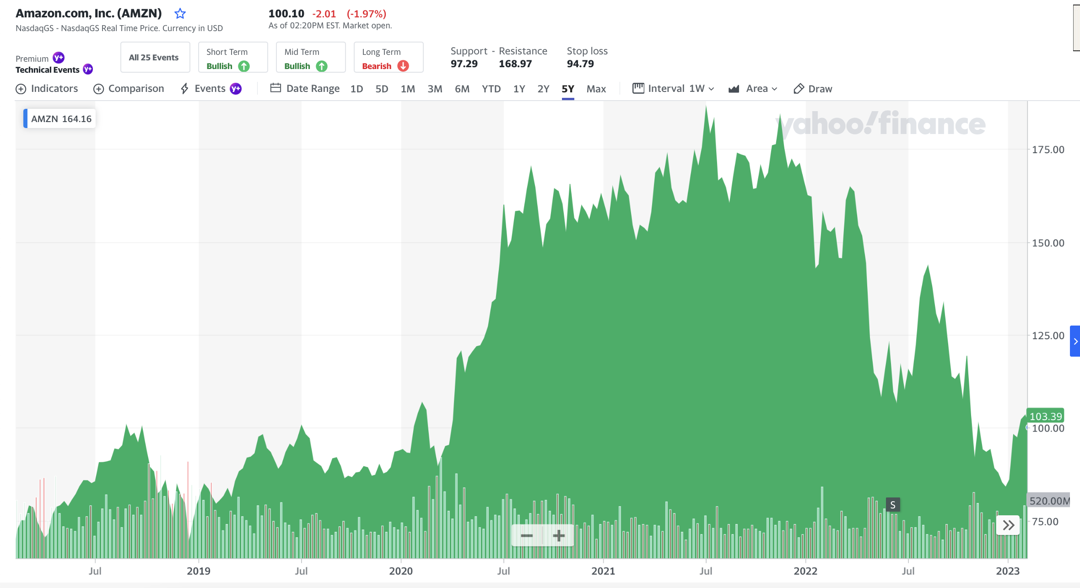
Task: Select the Max range tab
Action: pos(596,89)
